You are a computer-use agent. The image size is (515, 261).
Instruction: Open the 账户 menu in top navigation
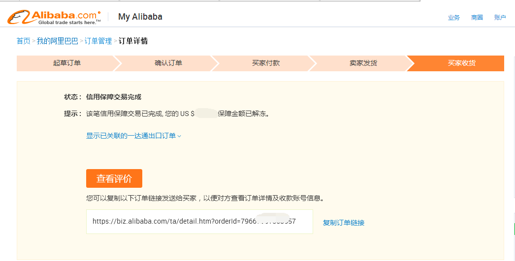pos(500,18)
